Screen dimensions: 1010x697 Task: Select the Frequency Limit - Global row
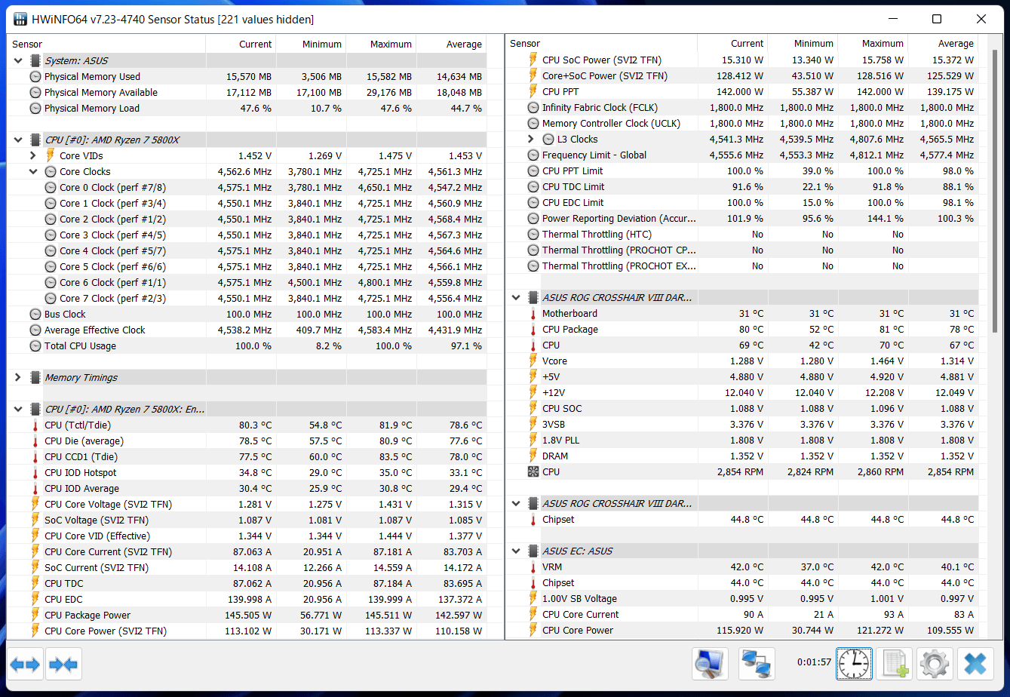click(742, 155)
